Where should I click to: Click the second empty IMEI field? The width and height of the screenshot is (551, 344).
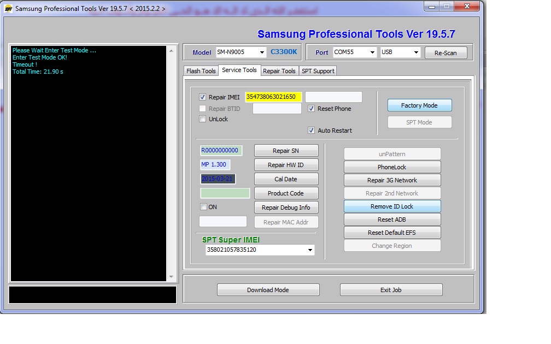[x=333, y=97]
